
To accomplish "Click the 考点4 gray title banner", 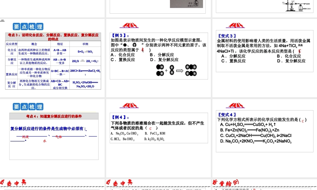I will coord(54,116).
